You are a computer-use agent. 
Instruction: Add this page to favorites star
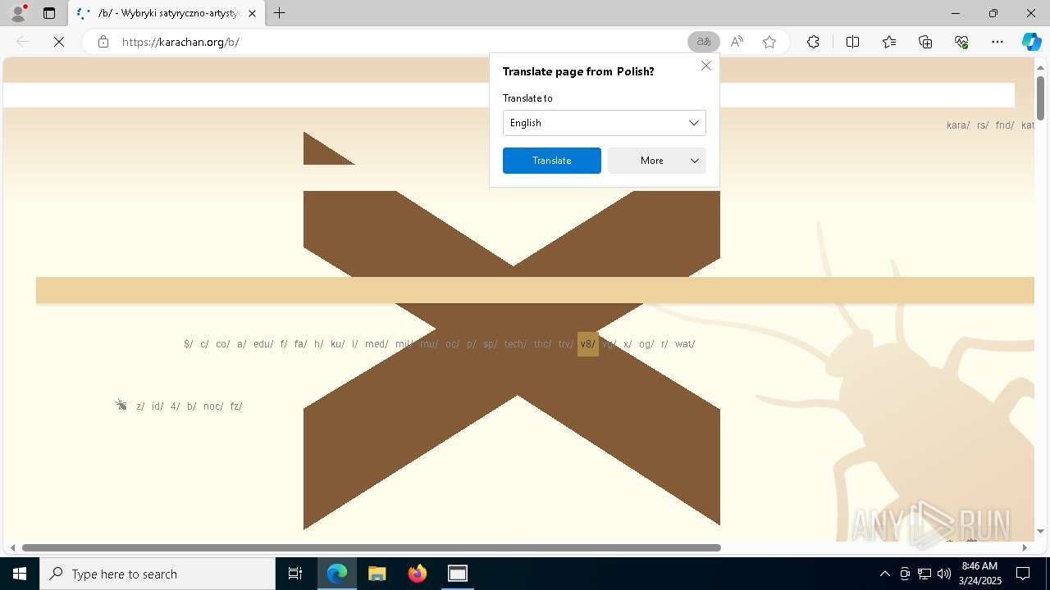pos(769,42)
